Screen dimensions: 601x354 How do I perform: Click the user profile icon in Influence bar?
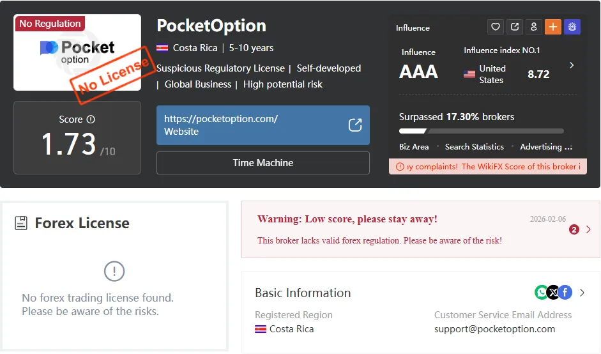[x=534, y=27]
